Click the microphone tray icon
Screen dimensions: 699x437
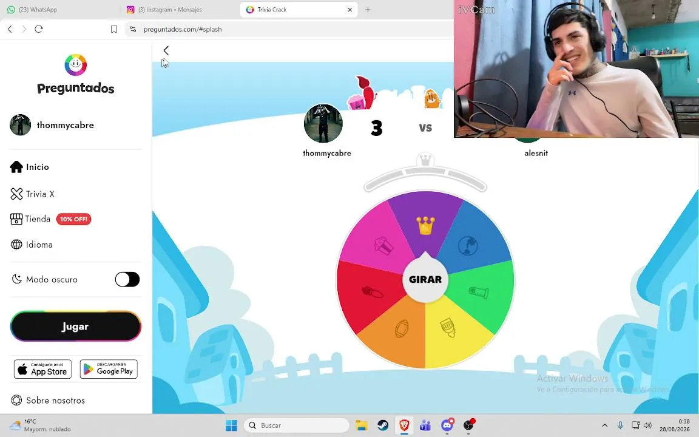pyautogui.click(x=620, y=425)
